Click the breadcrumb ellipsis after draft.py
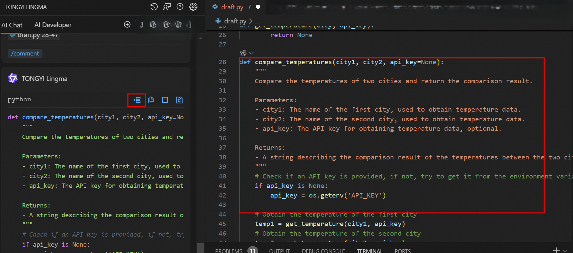This screenshot has width=573, height=253. (257, 21)
